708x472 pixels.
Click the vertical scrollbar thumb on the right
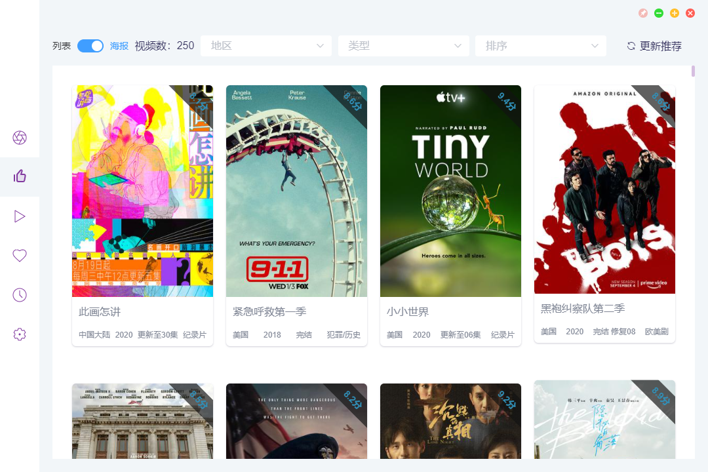click(693, 71)
